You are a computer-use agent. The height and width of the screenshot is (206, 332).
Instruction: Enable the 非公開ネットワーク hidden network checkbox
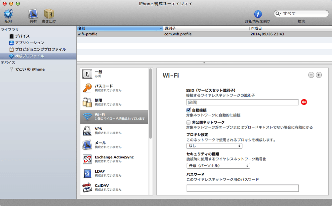pos(188,122)
